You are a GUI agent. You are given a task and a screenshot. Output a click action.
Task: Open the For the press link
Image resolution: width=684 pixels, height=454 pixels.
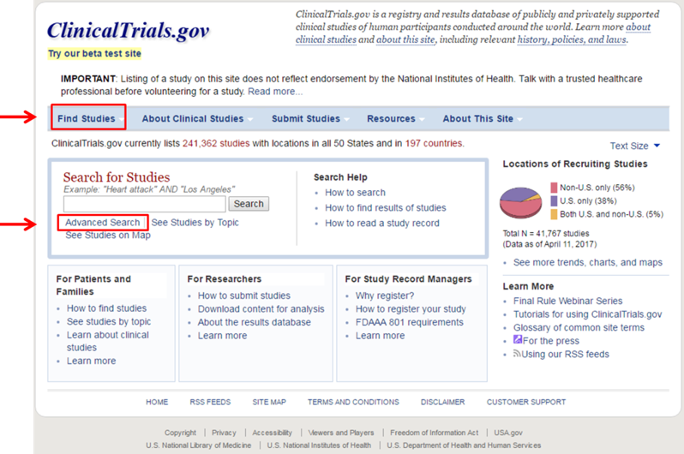point(551,341)
